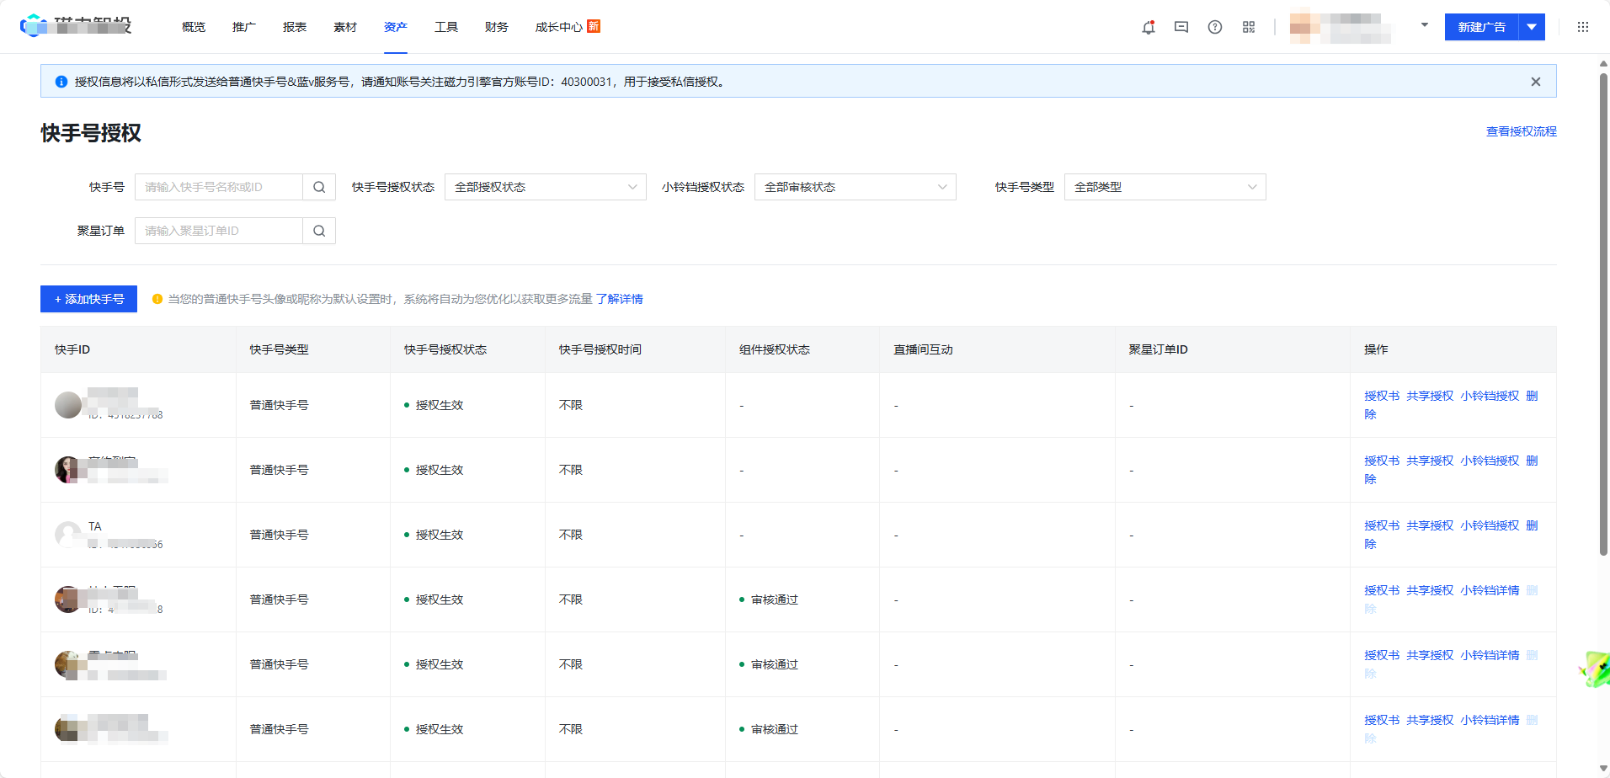Viewport: 1610px width, 778px height.
Task: Open the 快手号类型 dropdown
Action: tap(1165, 187)
